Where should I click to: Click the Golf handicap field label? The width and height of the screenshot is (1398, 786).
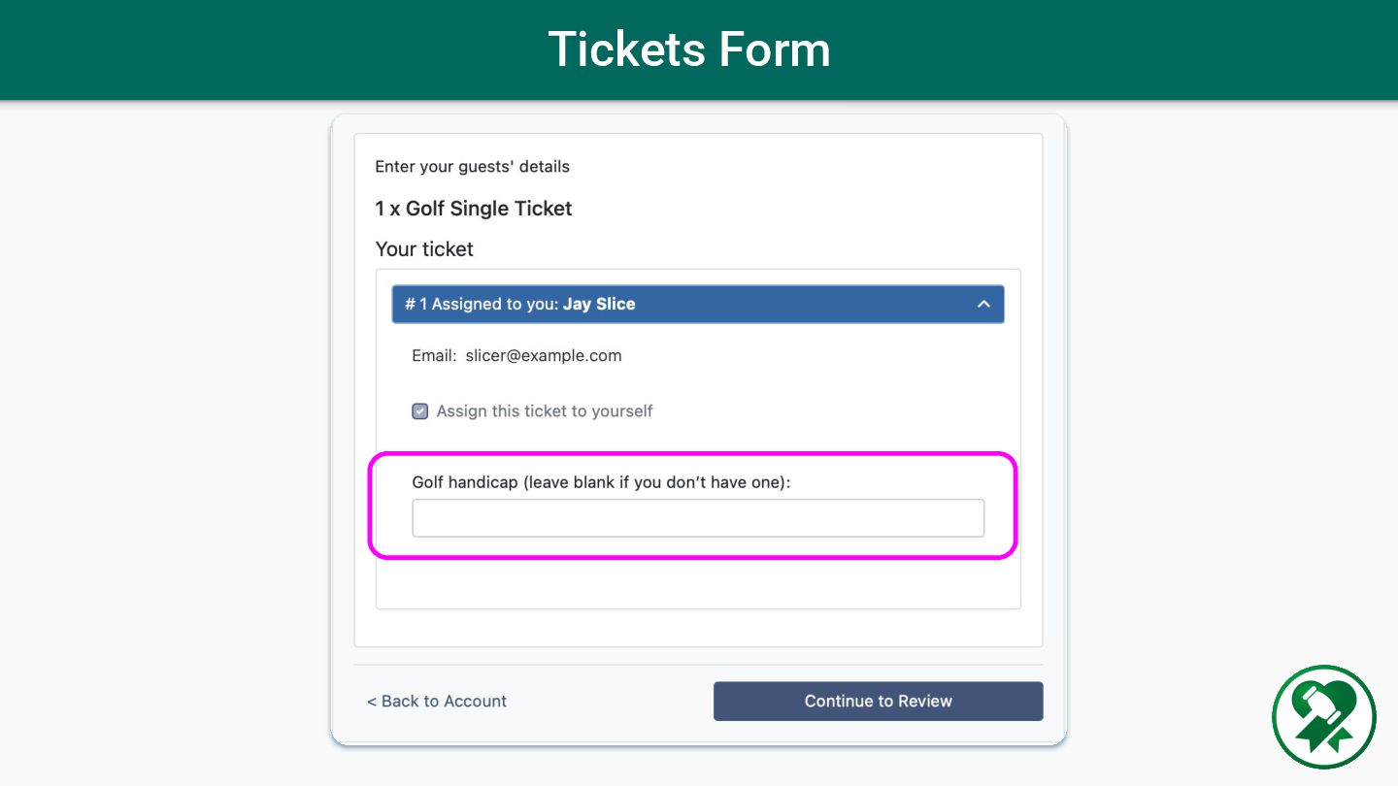point(601,482)
